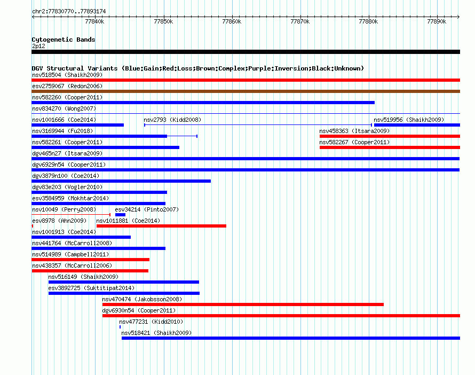Open esv8978 (Ahn2009) variant label
The image size is (475, 375).
click(x=59, y=221)
